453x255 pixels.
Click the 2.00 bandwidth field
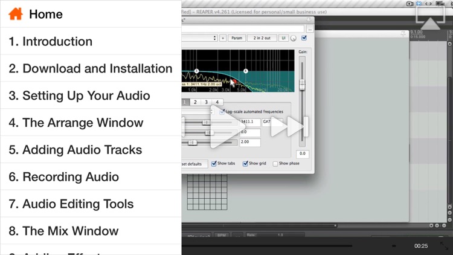tap(250, 142)
